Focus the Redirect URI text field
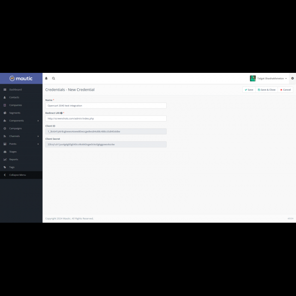296x296 pixels. (106, 118)
